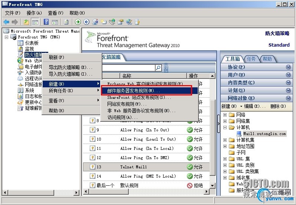
Task: Select SharePoint 站点发布规则(S)... item
Action: [x=149, y=98]
